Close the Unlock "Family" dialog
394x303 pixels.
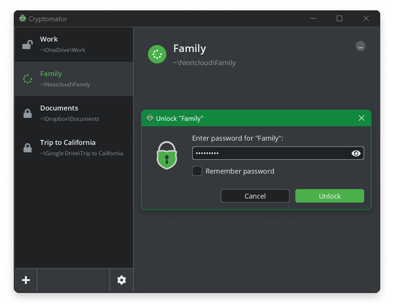[362, 118]
